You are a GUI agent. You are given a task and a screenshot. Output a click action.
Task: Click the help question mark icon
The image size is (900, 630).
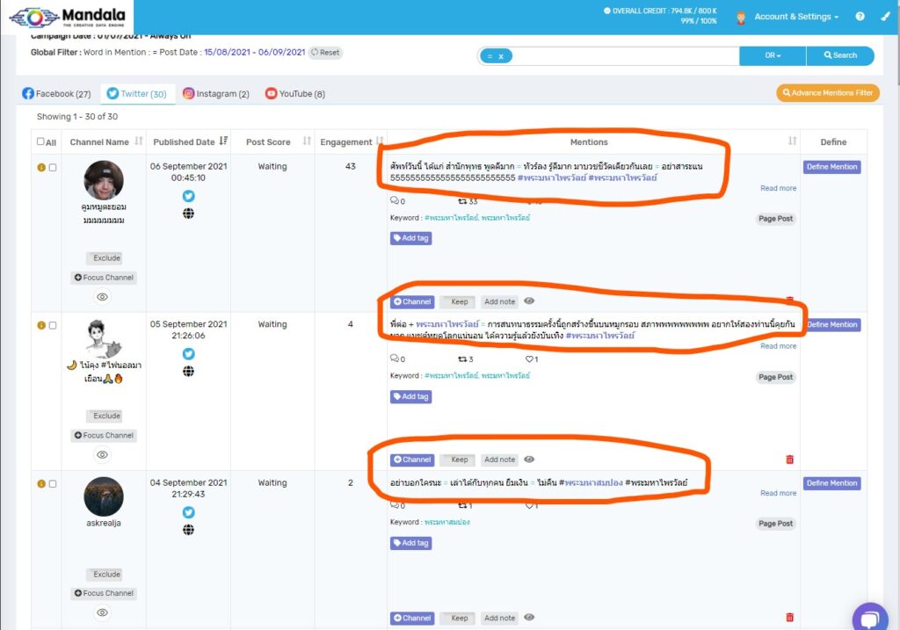point(860,17)
